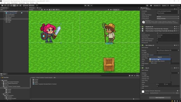Image resolution: width=181 pixels, height=102 pixels.
Task: Open Update Mode Normal dropdown
Action: coord(168,17)
